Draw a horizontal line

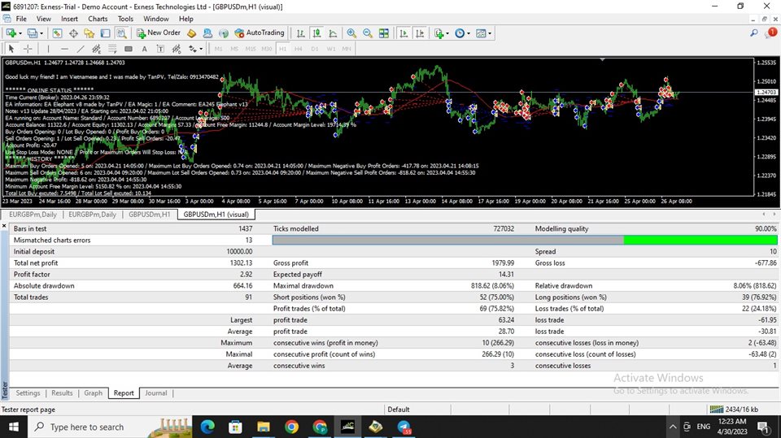coord(64,49)
